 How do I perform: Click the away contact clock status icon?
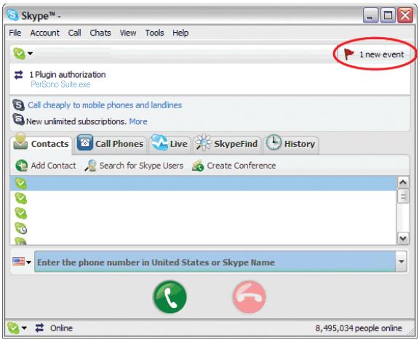tap(21, 228)
